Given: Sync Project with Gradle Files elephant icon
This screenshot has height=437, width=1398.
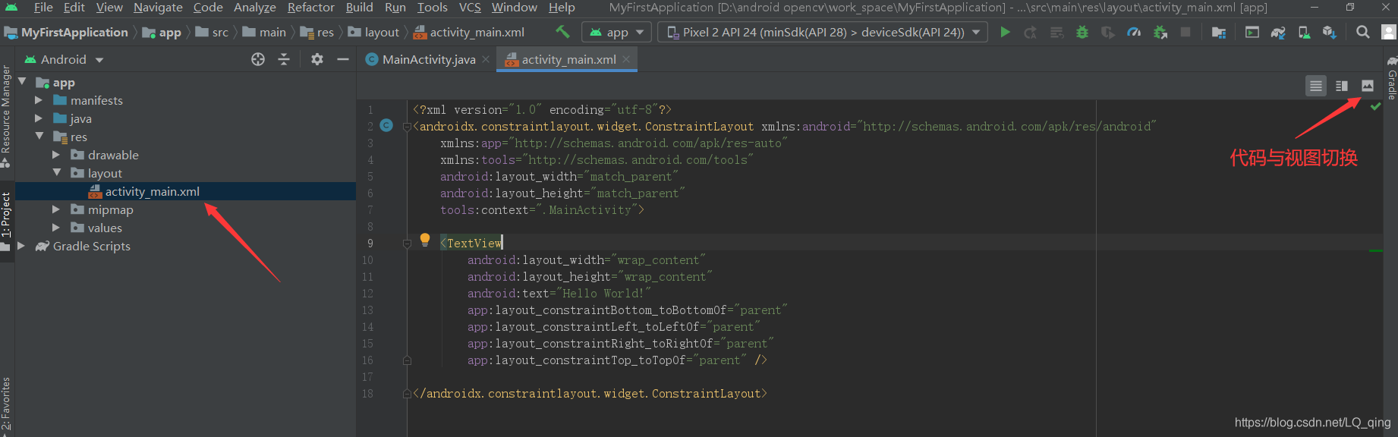Looking at the screenshot, I should [1278, 32].
